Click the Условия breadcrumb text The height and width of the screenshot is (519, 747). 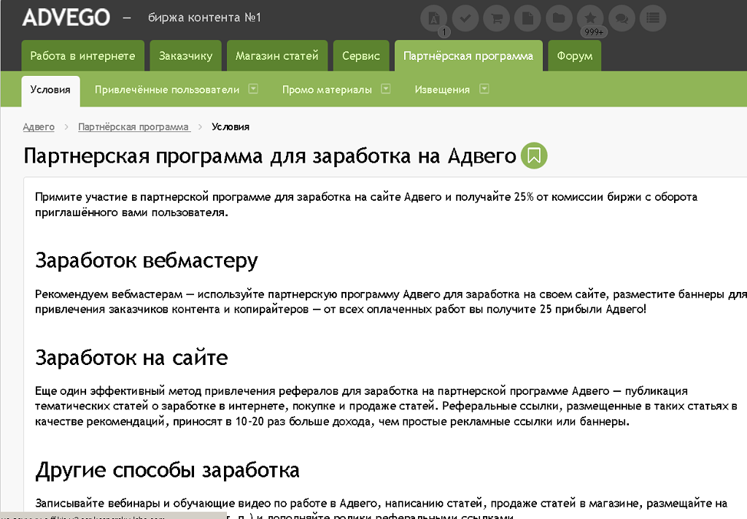pyautogui.click(x=231, y=127)
